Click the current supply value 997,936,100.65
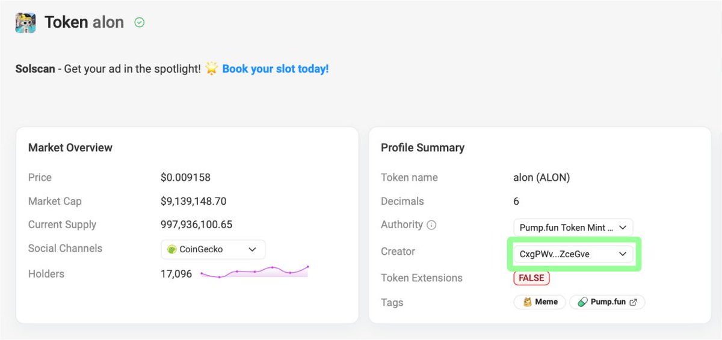The width and height of the screenshot is (722, 340). 196,225
